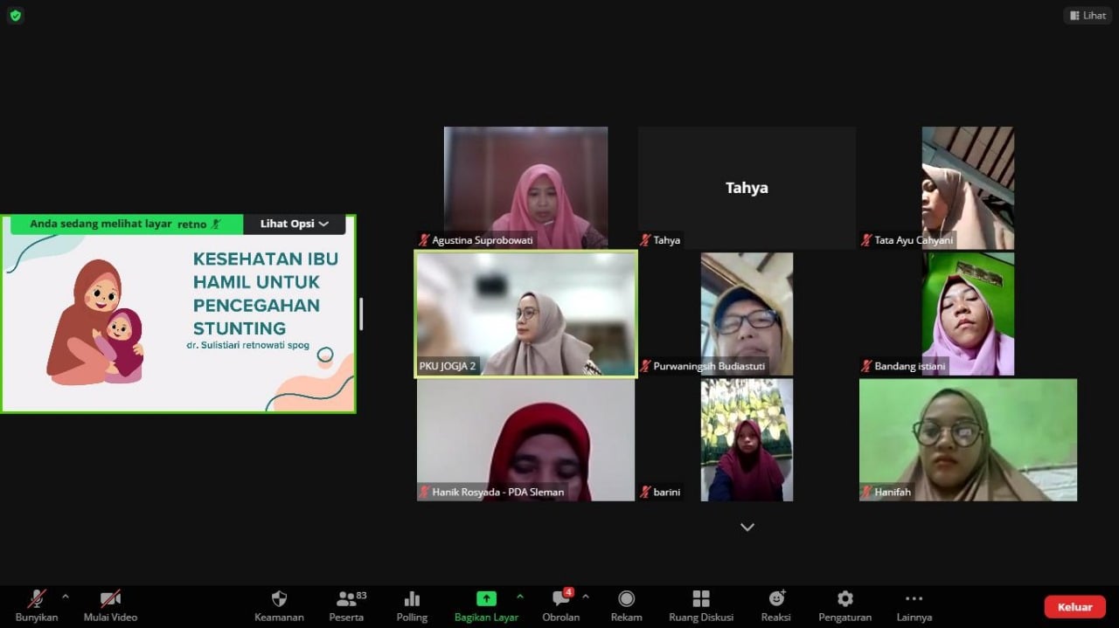Click muted mic icon beside Bandang istiani
The image size is (1119, 628).
866,366
